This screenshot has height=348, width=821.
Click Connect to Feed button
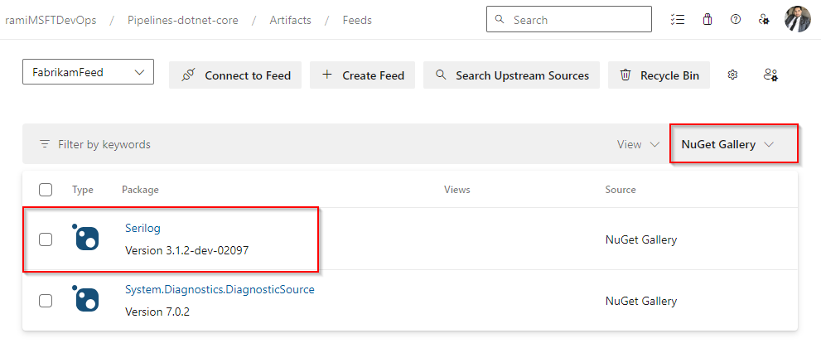click(x=235, y=75)
